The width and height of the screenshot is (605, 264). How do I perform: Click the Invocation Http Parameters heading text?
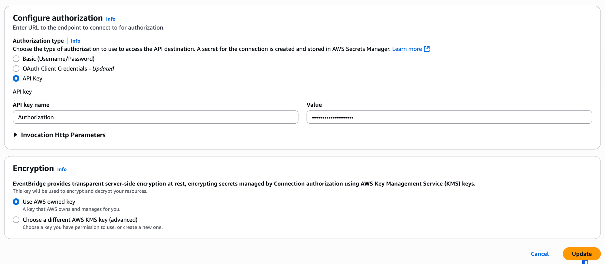tap(63, 135)
